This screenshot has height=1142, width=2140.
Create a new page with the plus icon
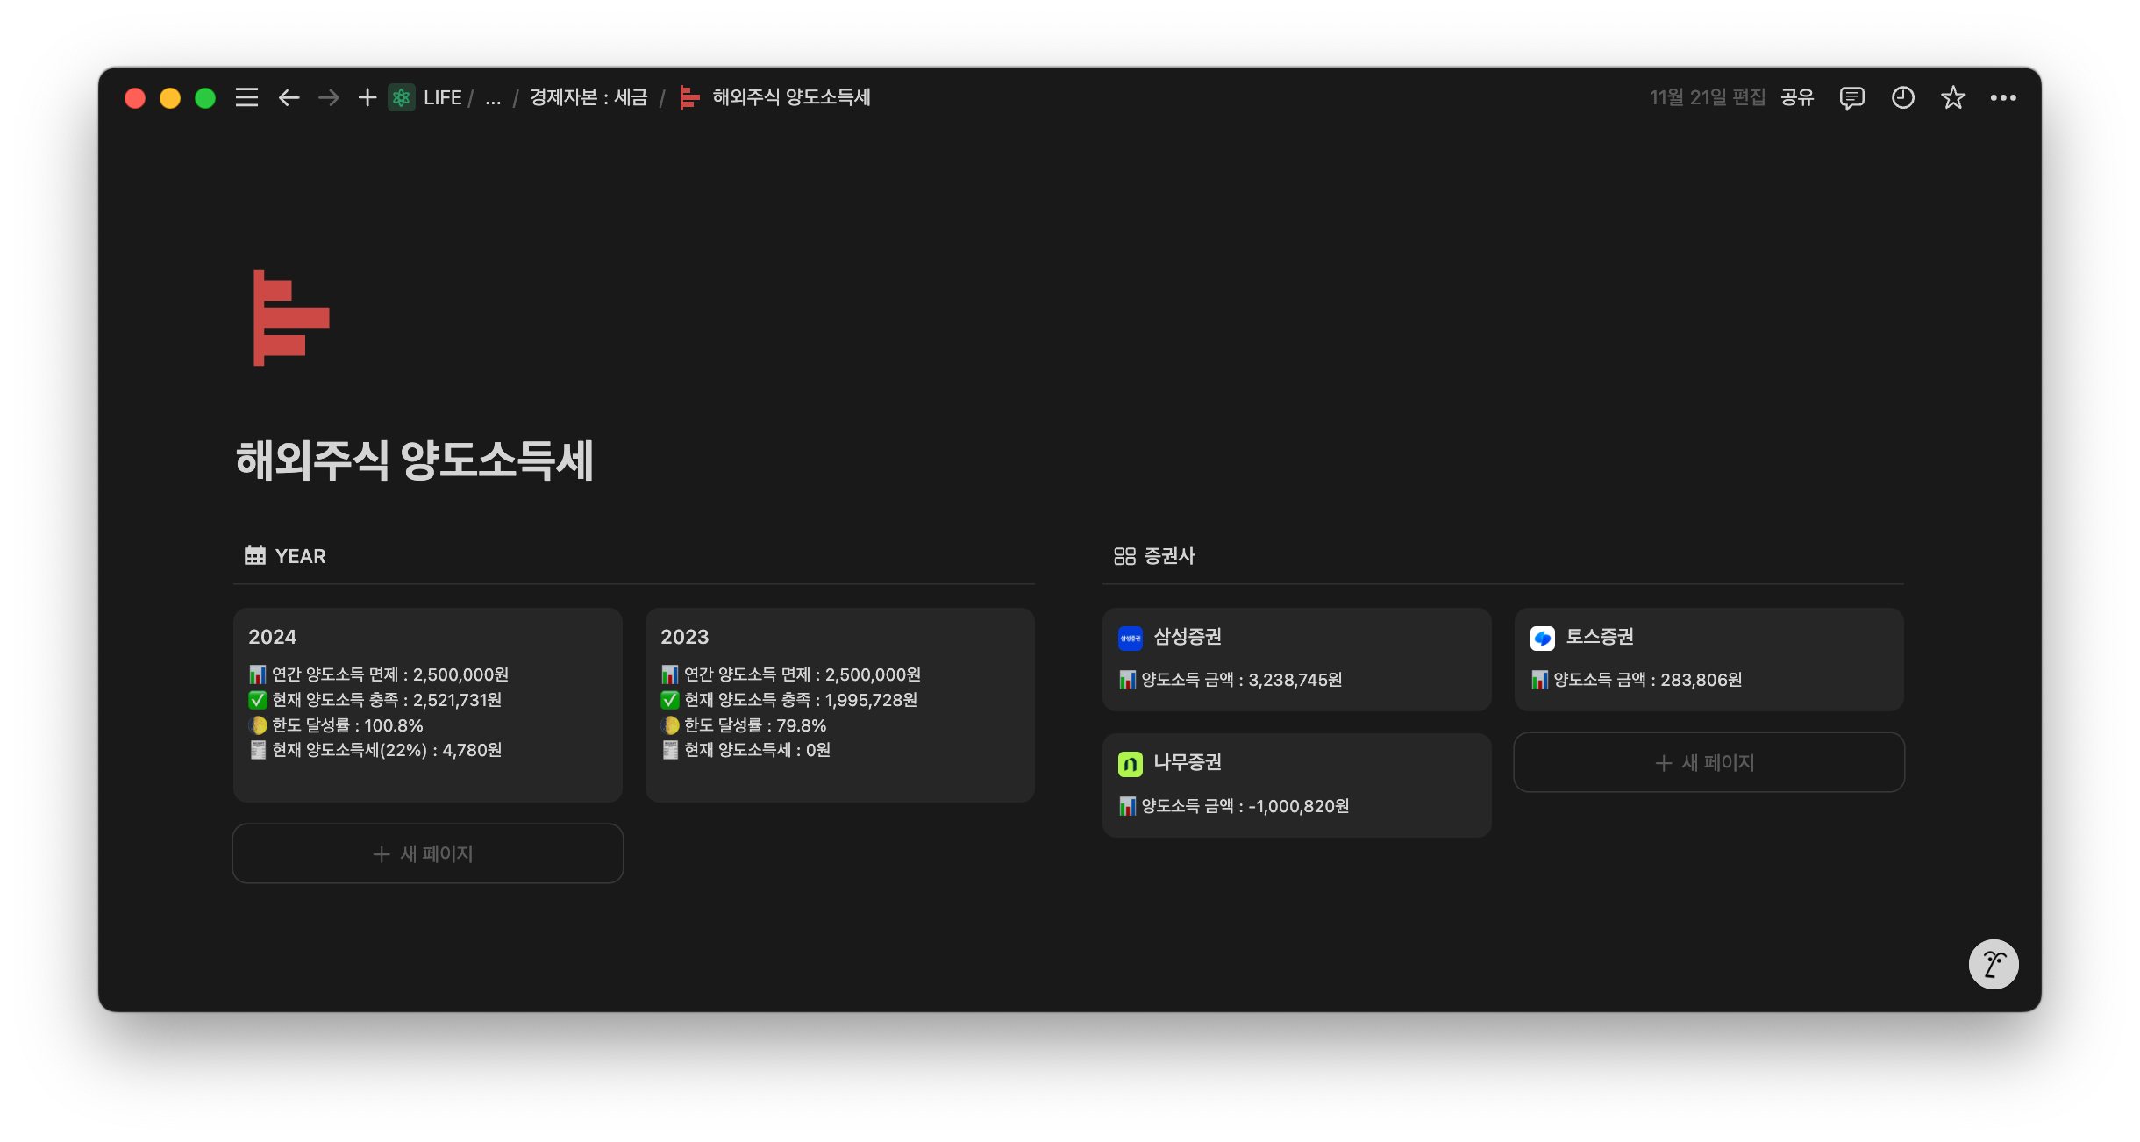(x=367, y=97)
